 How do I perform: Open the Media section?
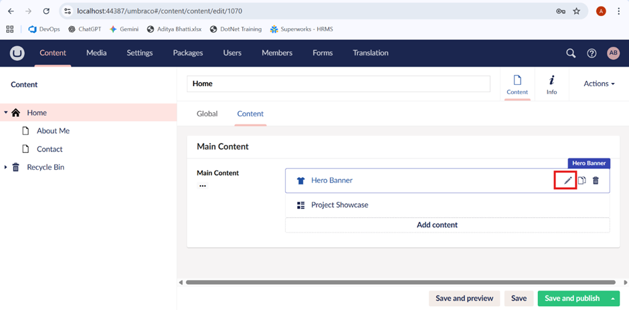tap(96, 53)
